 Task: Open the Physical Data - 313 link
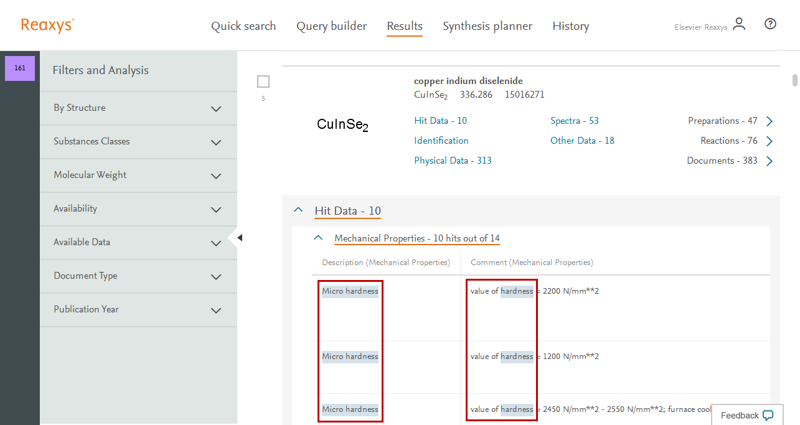[453, 161]
